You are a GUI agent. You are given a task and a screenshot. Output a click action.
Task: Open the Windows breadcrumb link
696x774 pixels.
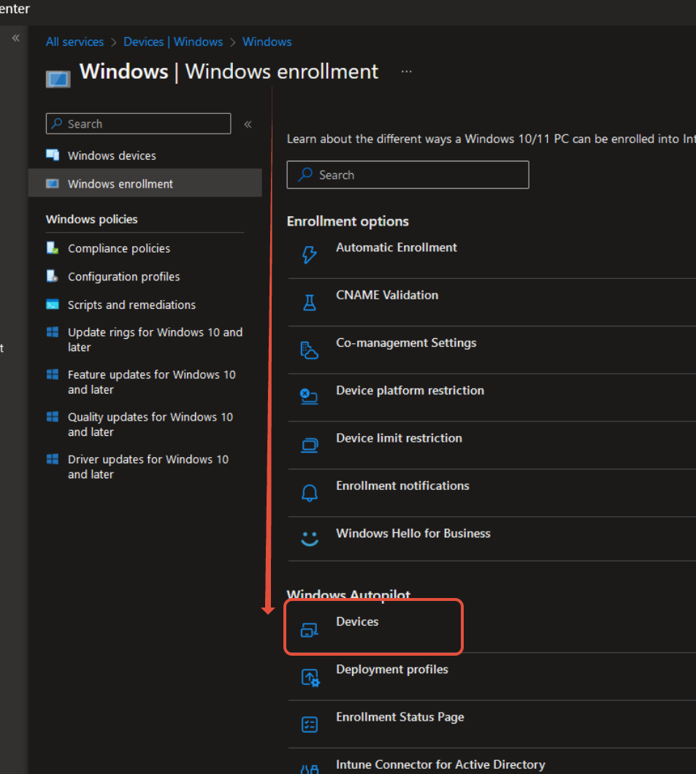click(x=267, y=42)
